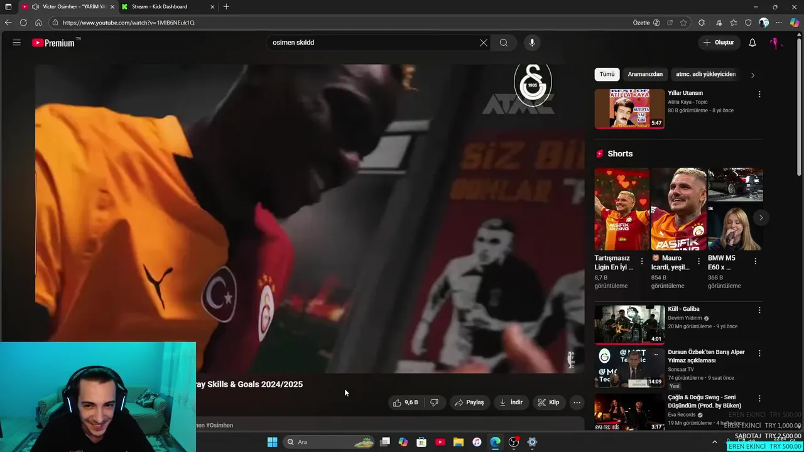This screenshot has height=452, width=804.
Task: Open Çağla & Doğu Swag video
Action: [629, 411]
